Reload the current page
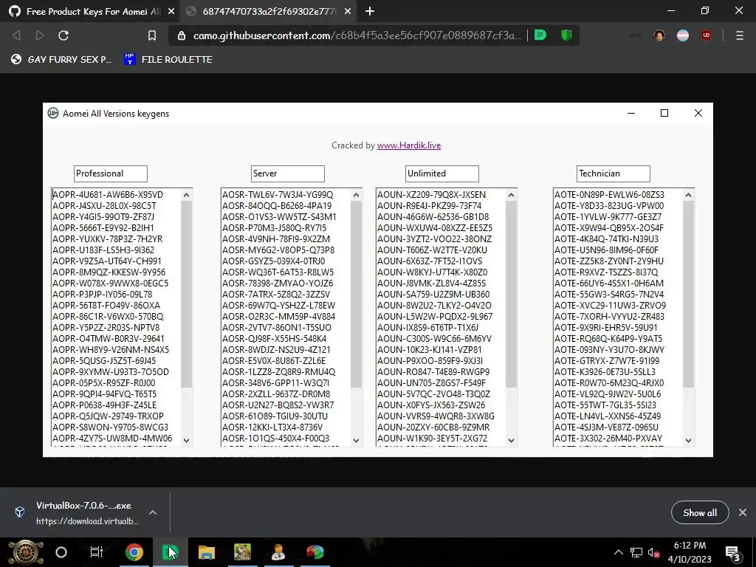The height and width of the screenshot is (567, 756). (63, 35)
